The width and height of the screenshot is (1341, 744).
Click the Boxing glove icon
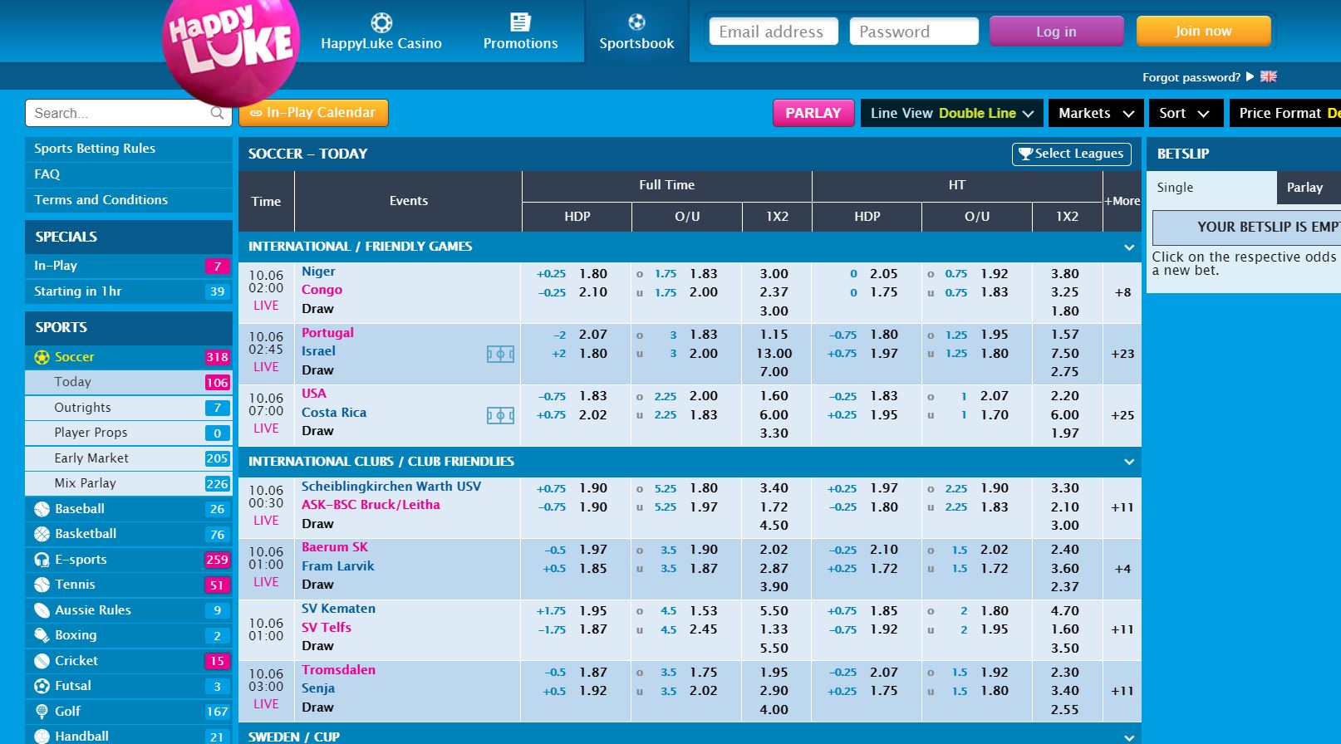coord(42,635)
